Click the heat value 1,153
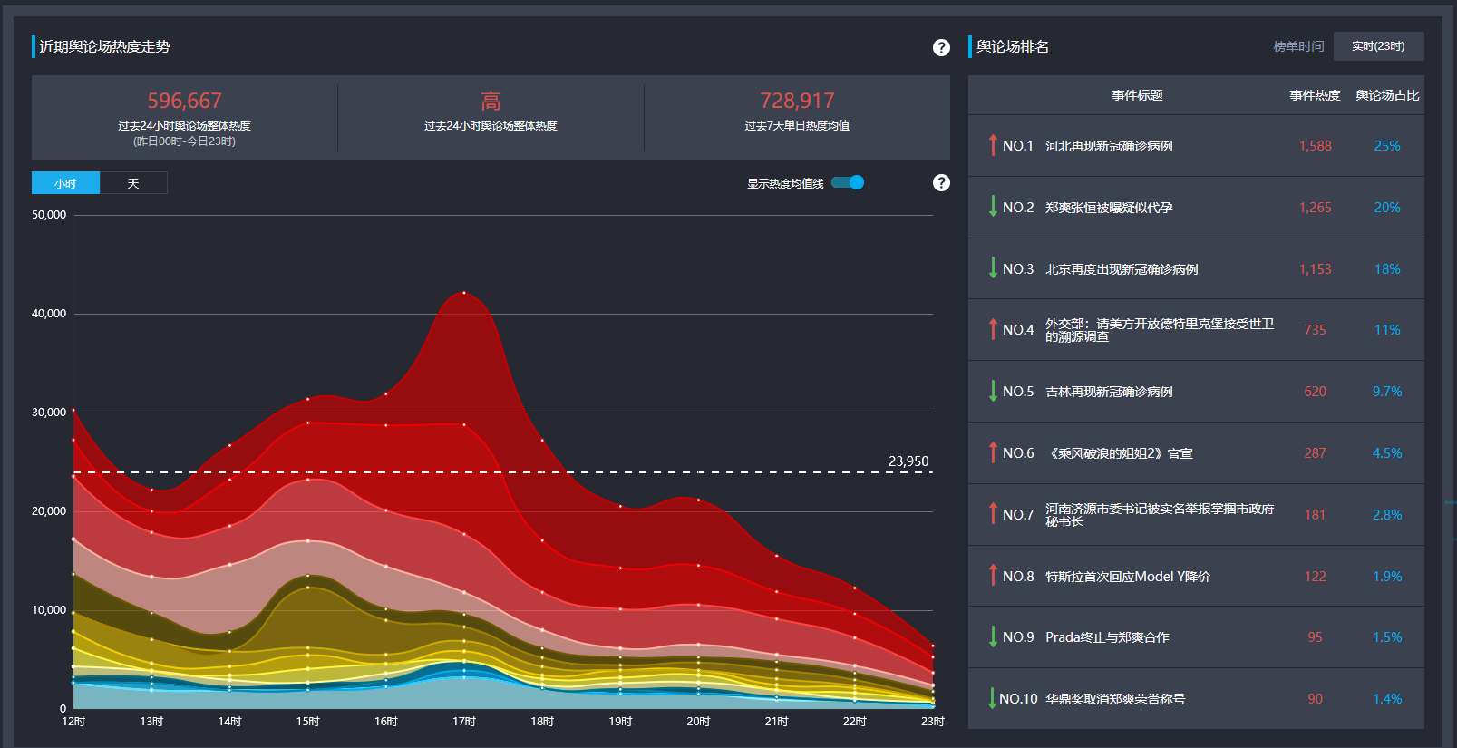Image resolution: width=1457 pixels, height=748 pixels. [1315, 269]
